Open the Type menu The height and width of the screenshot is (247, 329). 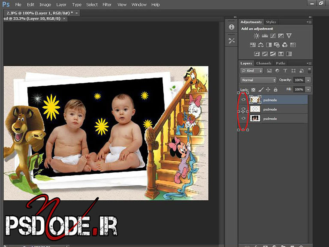[x=77, y=4]
